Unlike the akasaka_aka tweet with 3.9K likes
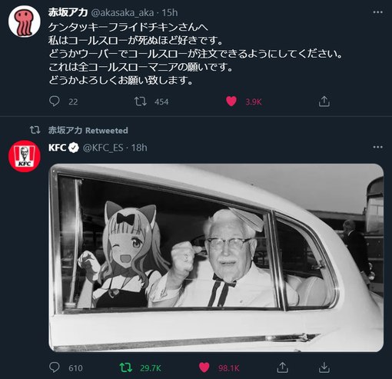The width and height of the screenshot is (392, 379). [x=231, y=101]
